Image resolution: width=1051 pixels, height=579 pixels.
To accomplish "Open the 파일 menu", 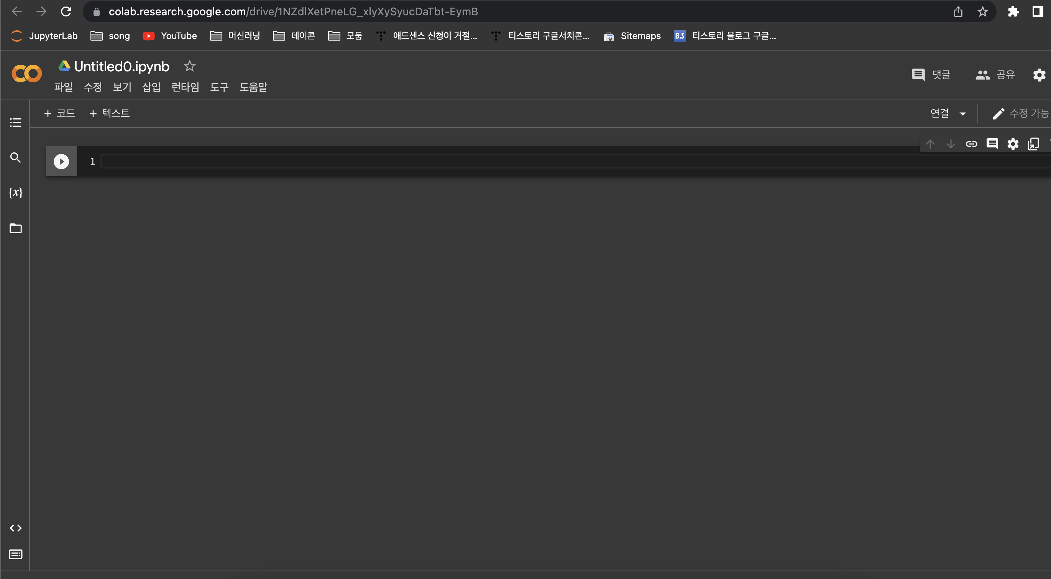I will [63, 87].
